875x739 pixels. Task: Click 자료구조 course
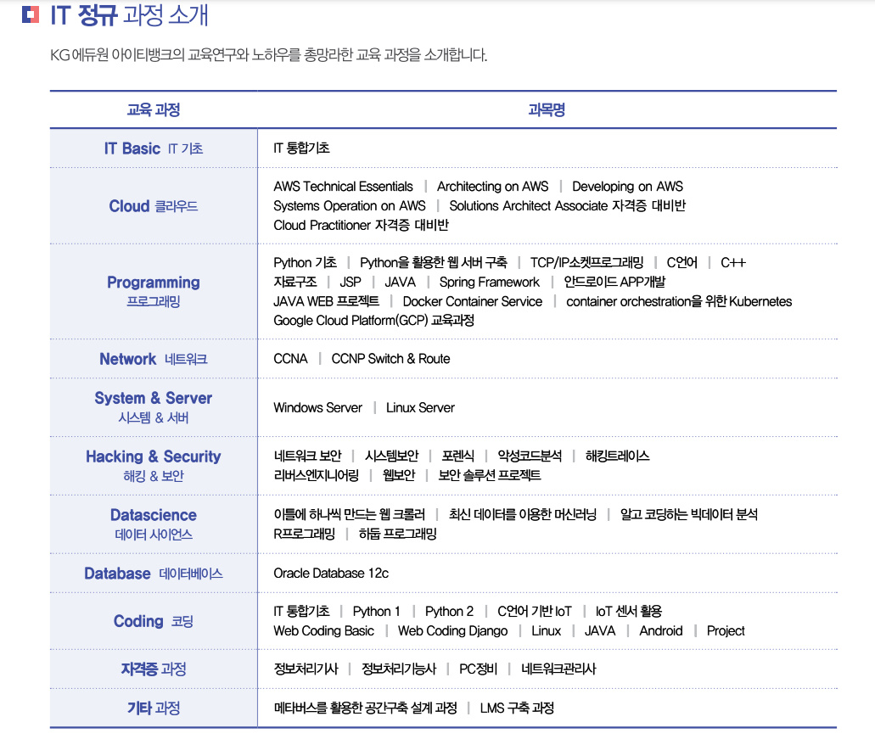click(x=295, y=283)
